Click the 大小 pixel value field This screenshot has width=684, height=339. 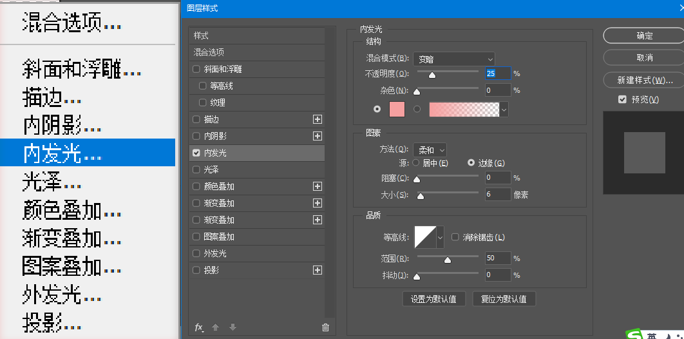pyautogui.click(x=498, y=194)
